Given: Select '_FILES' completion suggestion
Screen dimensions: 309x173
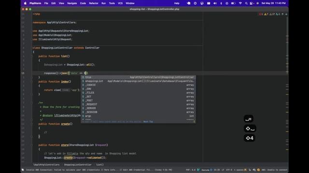Looking at the screenshot, I should (x=138, y=93).
